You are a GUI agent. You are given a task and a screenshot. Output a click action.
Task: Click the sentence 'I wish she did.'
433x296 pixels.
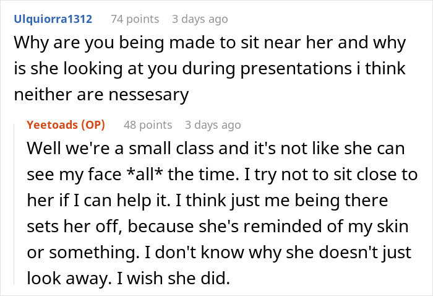pos(173,278)
